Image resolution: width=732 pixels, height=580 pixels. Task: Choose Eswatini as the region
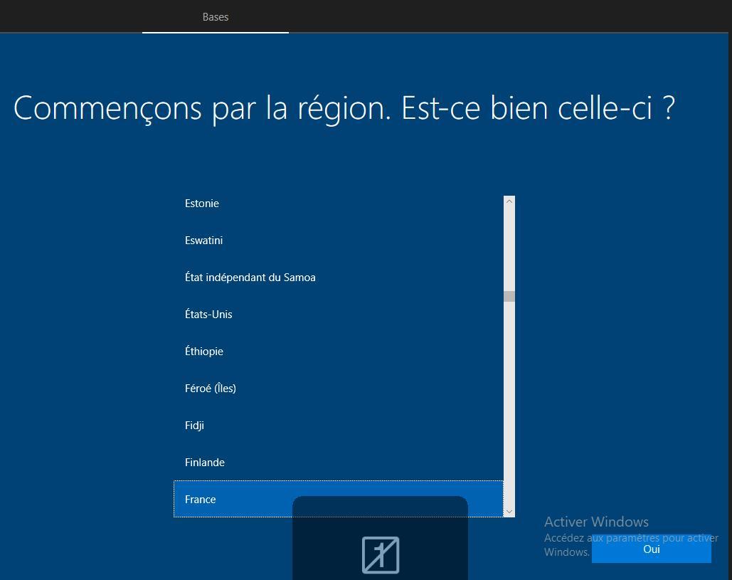(203, 241)
